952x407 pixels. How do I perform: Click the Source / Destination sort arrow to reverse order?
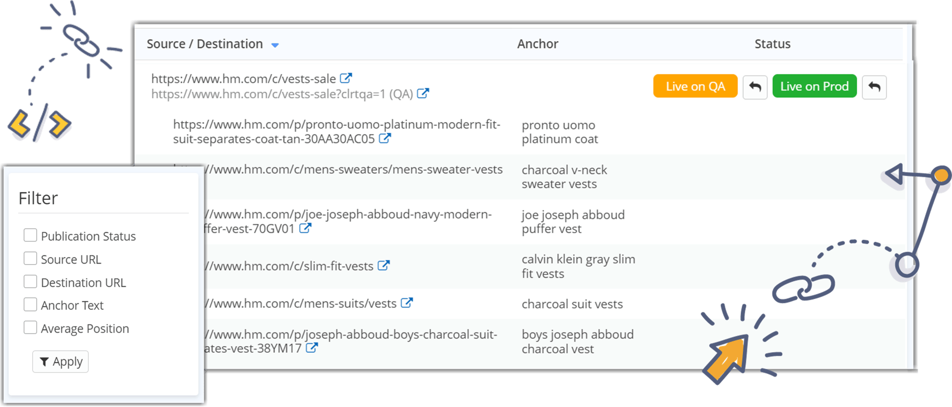click(x=275, y=45)
